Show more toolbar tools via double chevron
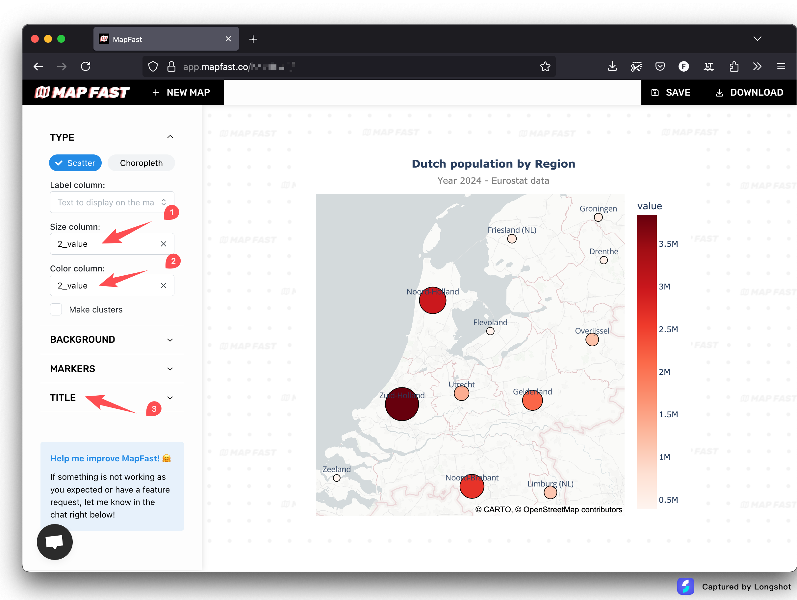This screenshot has height=600, width=797. click(757, 67)
